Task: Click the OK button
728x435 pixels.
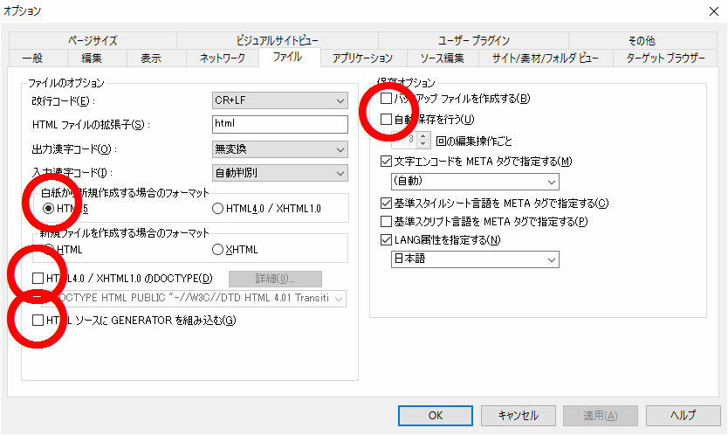Action: (x=435, y=415)
